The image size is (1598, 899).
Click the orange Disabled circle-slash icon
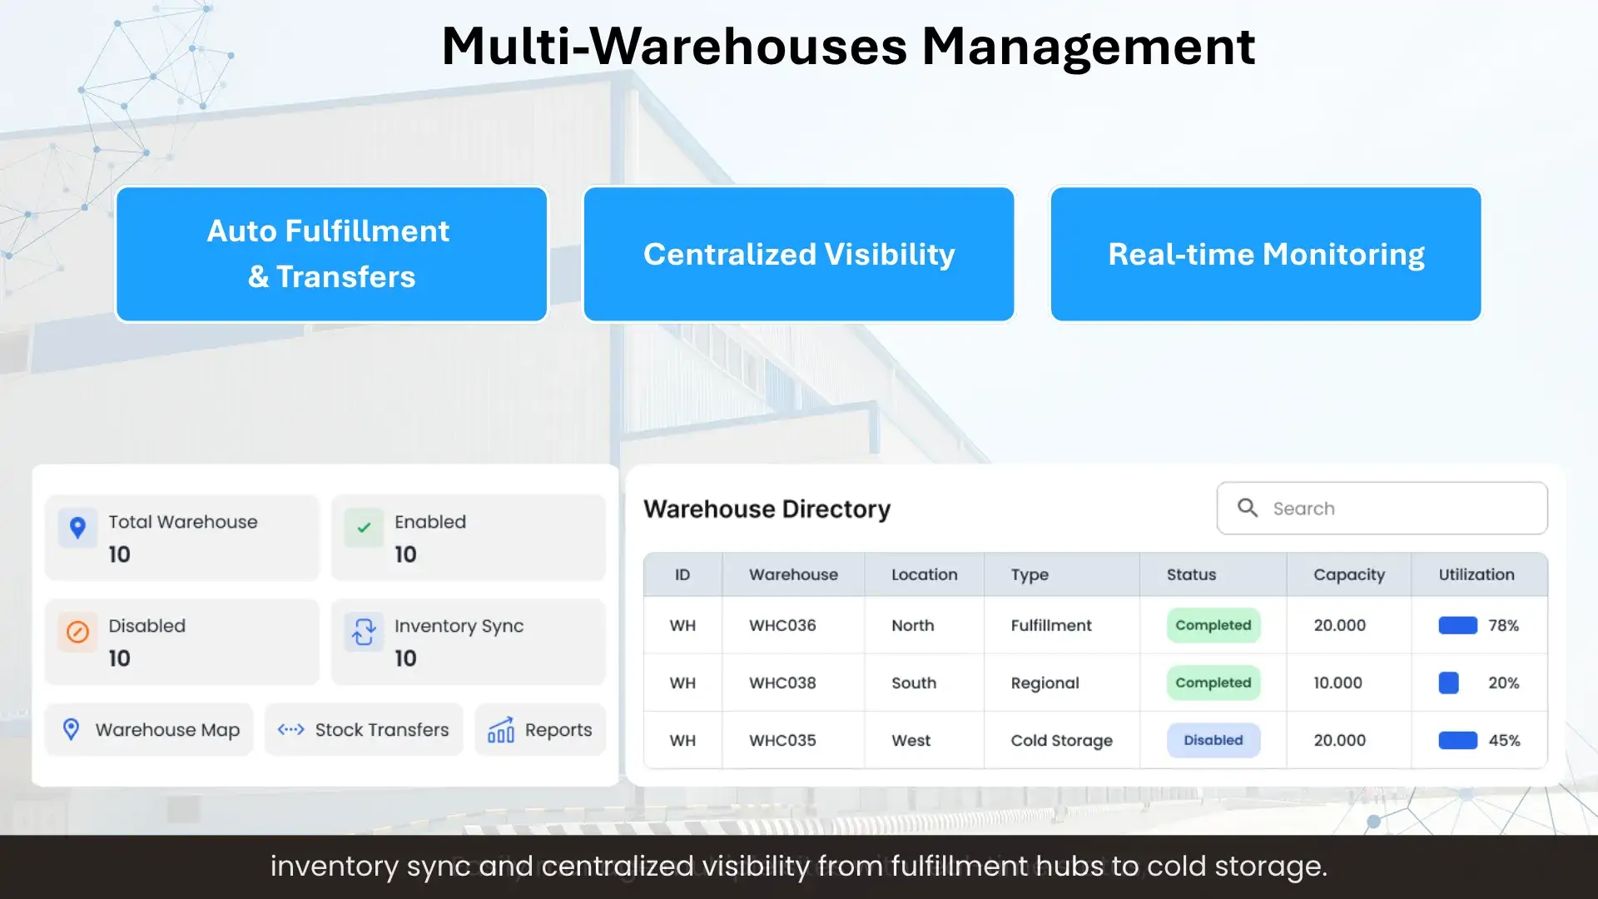[x=77, y=632]
